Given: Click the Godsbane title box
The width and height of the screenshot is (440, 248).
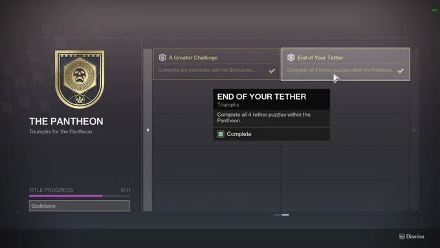Looking at the screenshot, I should point(80,206).
